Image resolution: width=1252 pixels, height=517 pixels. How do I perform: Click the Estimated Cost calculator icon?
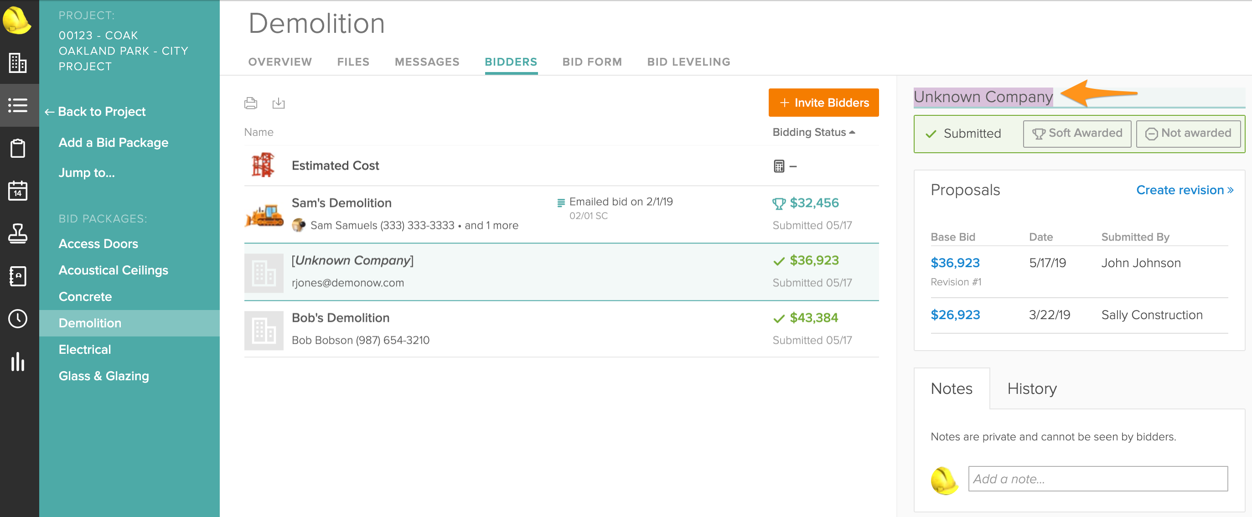tap(779, 166)
